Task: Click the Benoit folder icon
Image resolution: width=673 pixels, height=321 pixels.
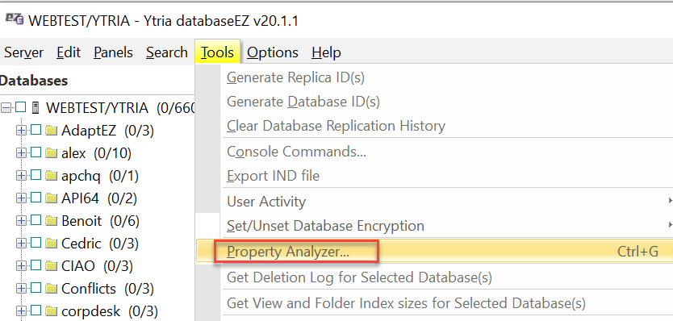Action: pos(51,220)
